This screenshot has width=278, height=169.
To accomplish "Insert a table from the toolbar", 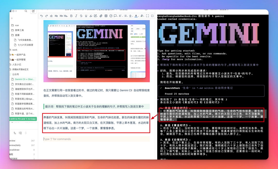I will coord(106,16).
